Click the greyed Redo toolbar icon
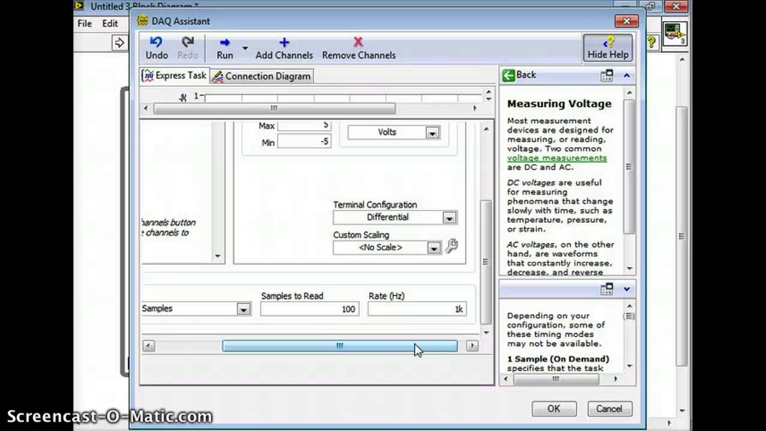 (188, 42)
